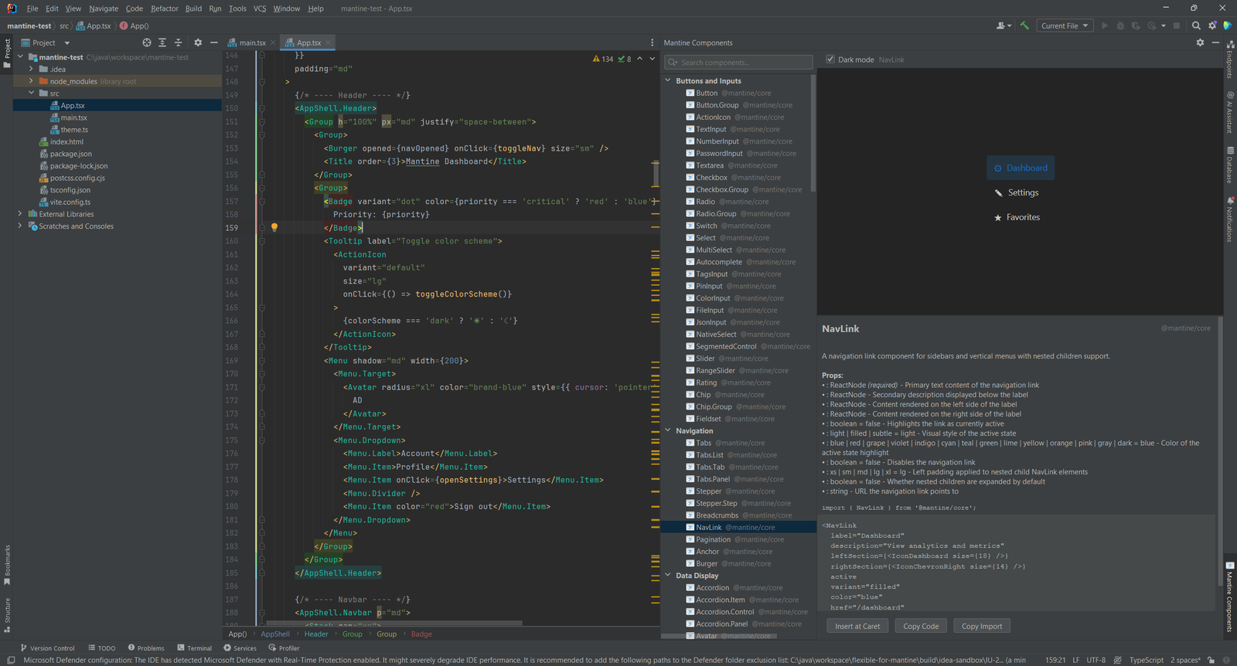Open the Navigate menu
1237x666 pixels.
click(x=104, y=8)
